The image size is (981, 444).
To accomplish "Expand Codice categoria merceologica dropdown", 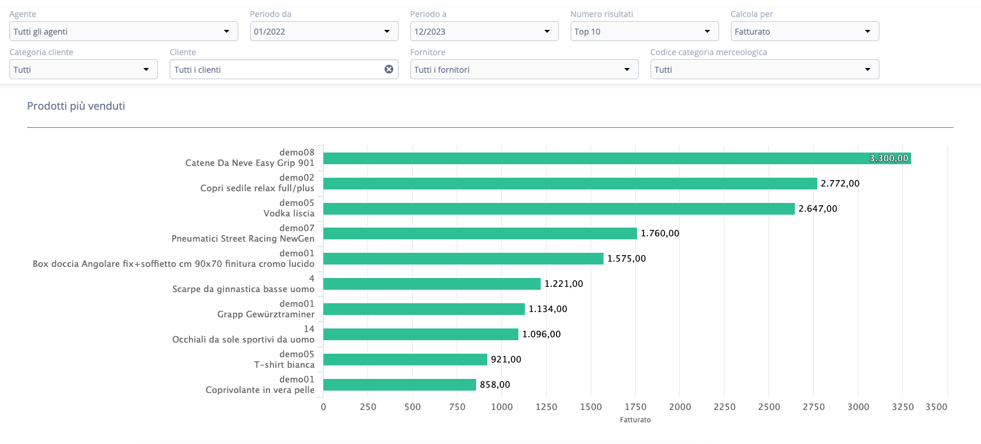I will tap(764, 70).
